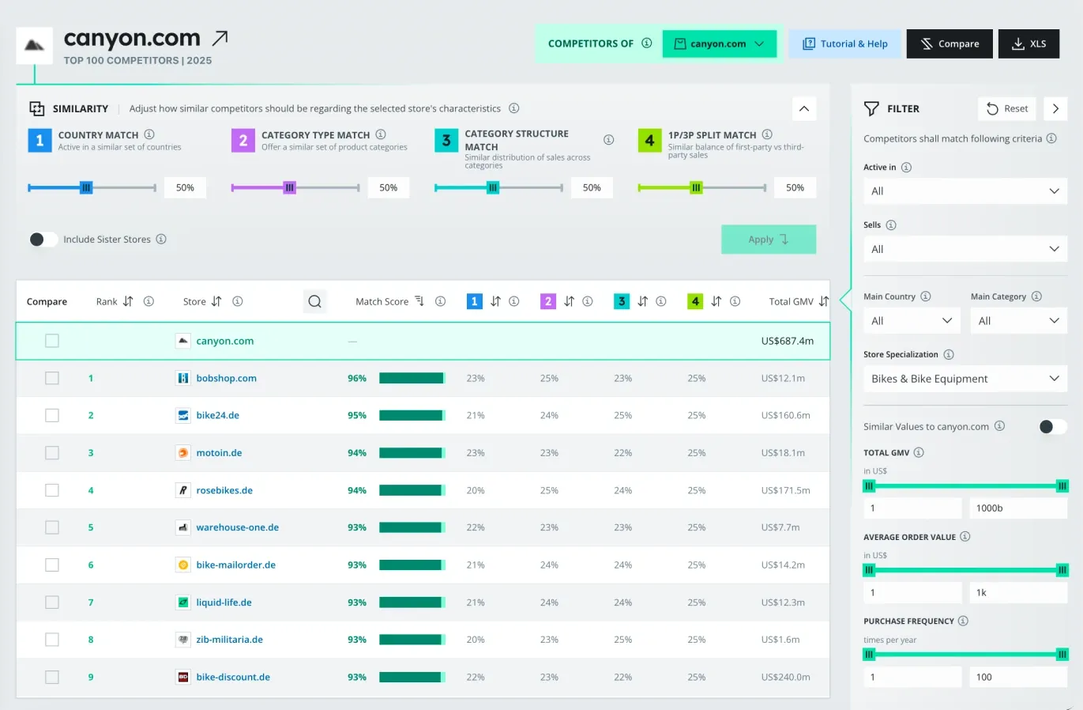The width and height of the screenshot is (1083, 710).
Task: Click the Filter funnel icon
Action: (x=871, y=108)
